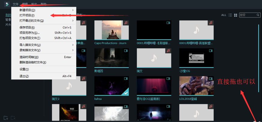Click video camera badge on 斯维因 clip
262x122 pixels.
click(126, 51)
